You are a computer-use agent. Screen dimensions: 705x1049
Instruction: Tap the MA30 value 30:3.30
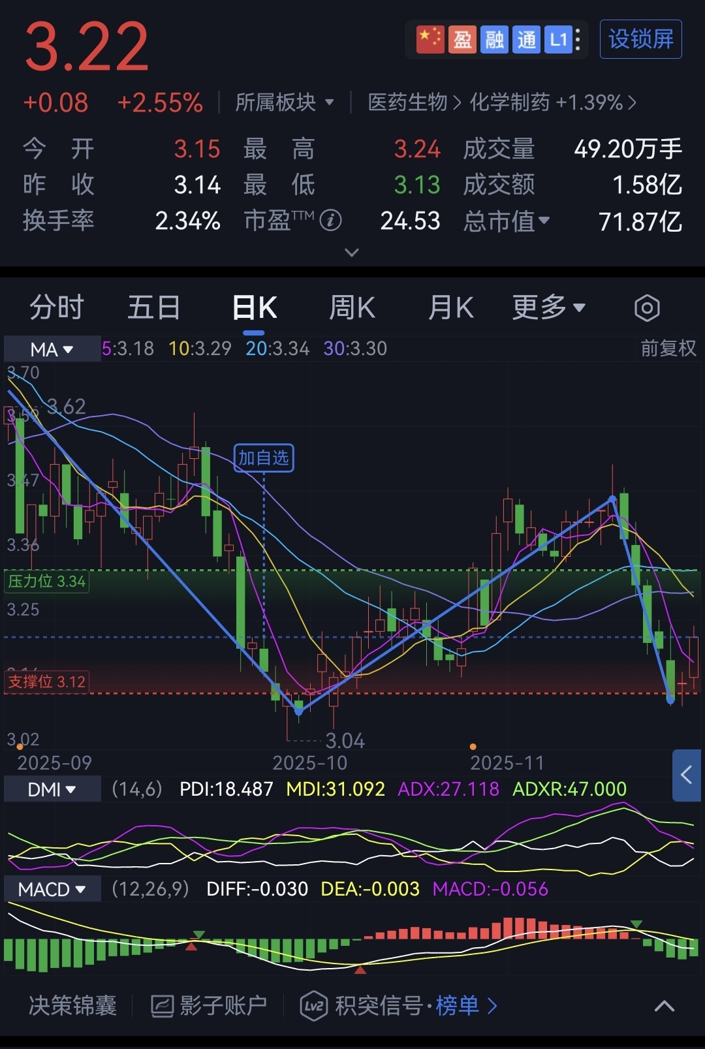coord(355,349)
